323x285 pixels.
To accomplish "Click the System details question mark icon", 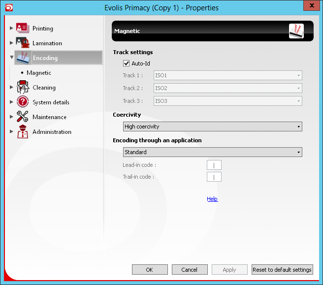I will 23,102.
